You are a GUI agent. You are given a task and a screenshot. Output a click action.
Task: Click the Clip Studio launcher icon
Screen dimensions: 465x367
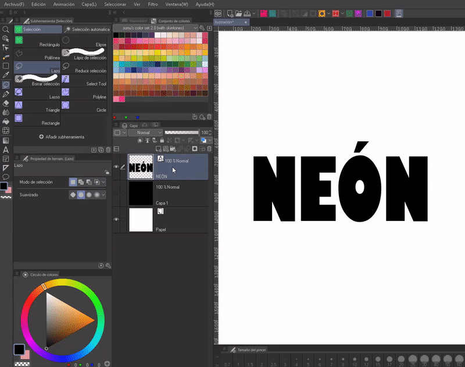pyautogui.click(x=219, y=13)
